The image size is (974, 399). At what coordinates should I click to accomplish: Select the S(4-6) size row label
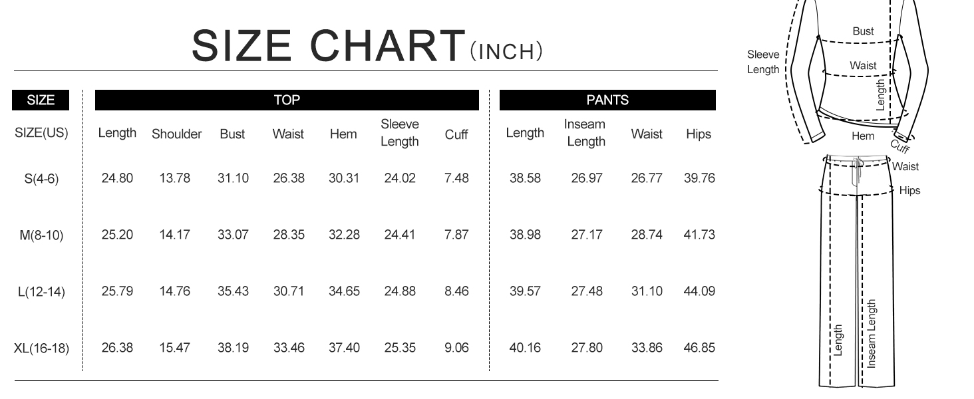click(x=41, y=179)
